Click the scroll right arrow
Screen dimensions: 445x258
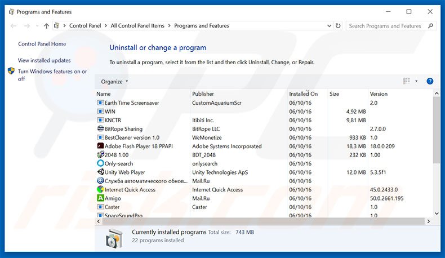(x=428, y=221)
